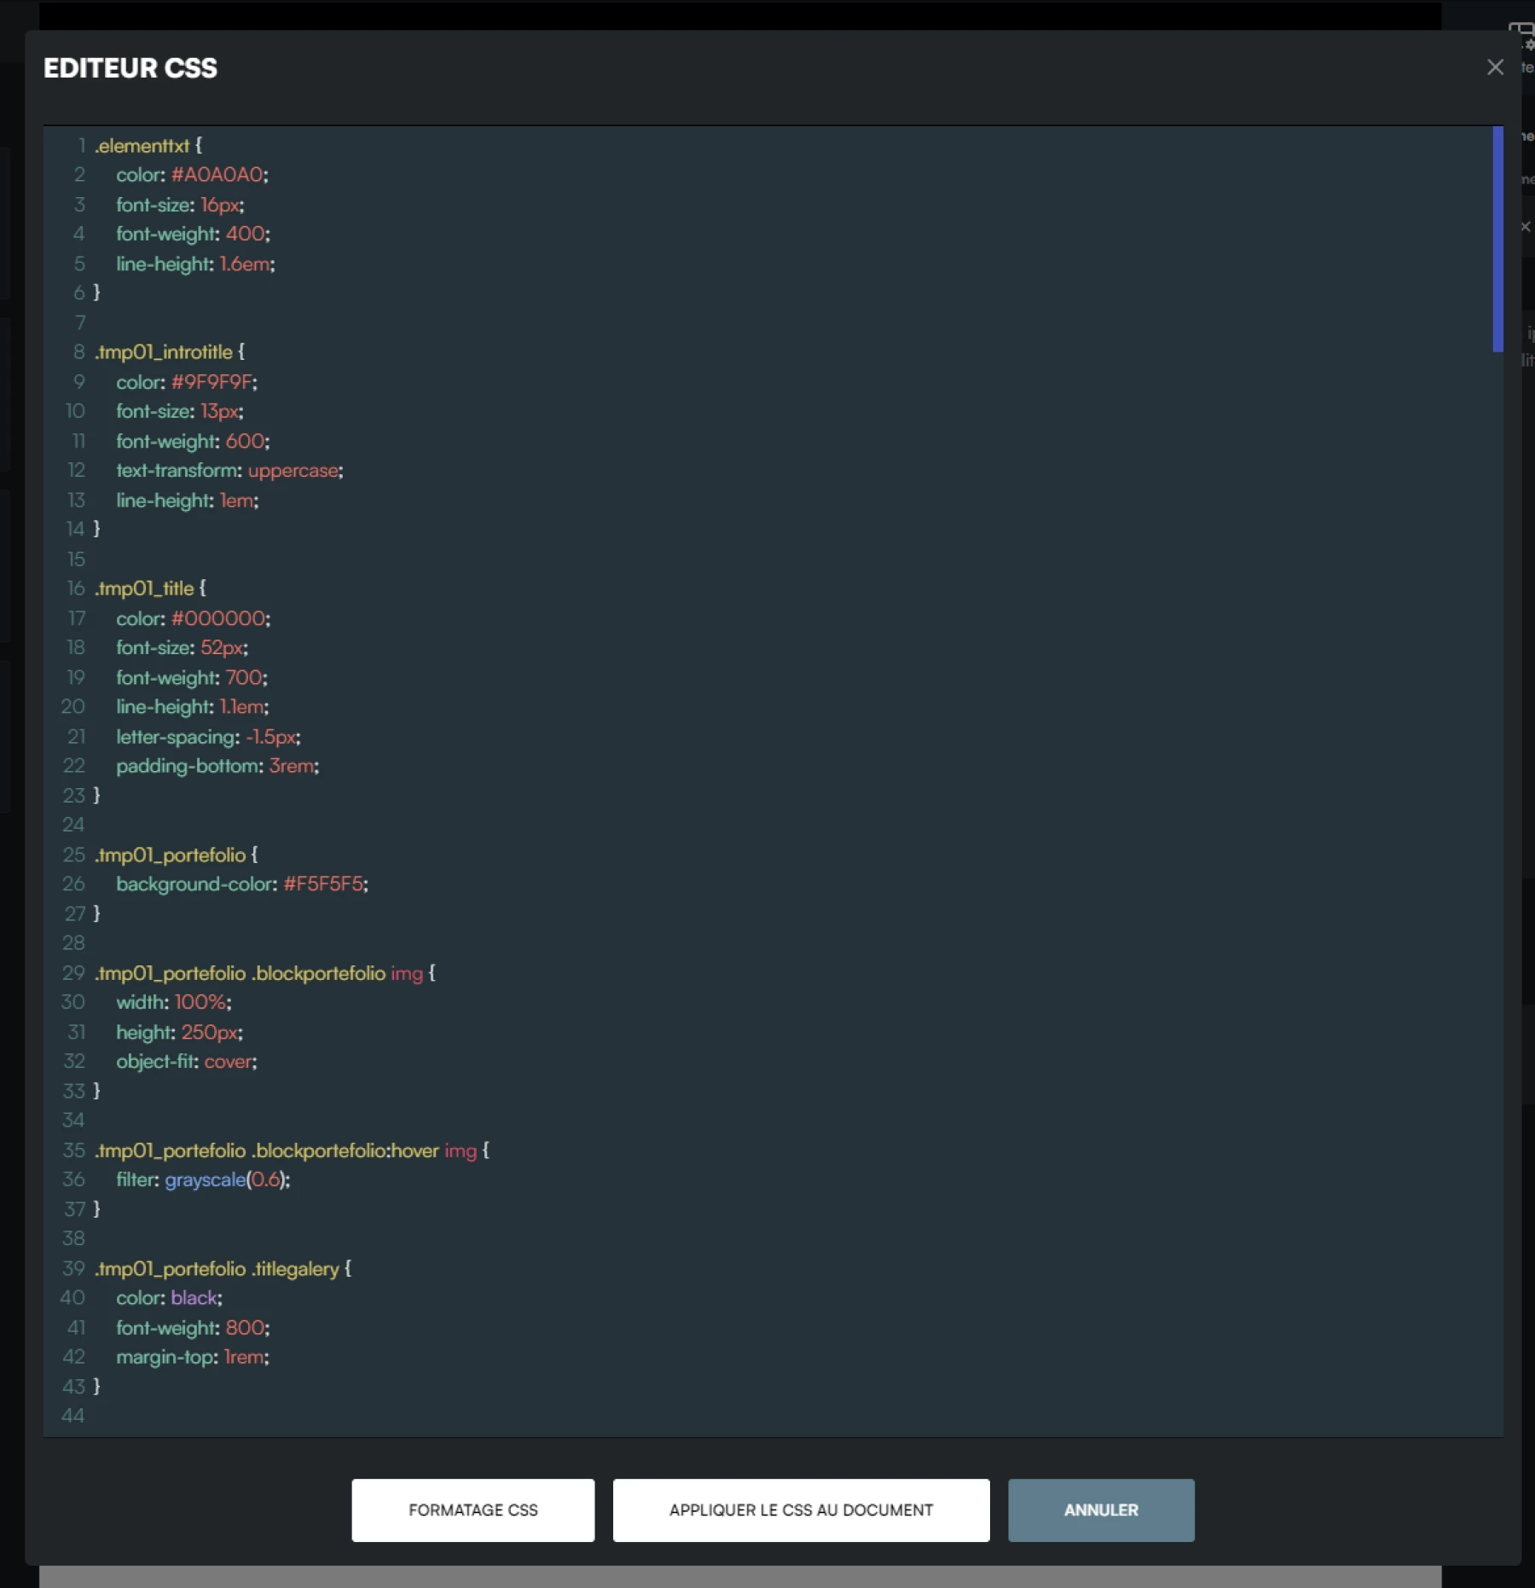Screen dimensions: 1535x1588
Task: Click the object-fit cover value
Action: pos(228,1062)
